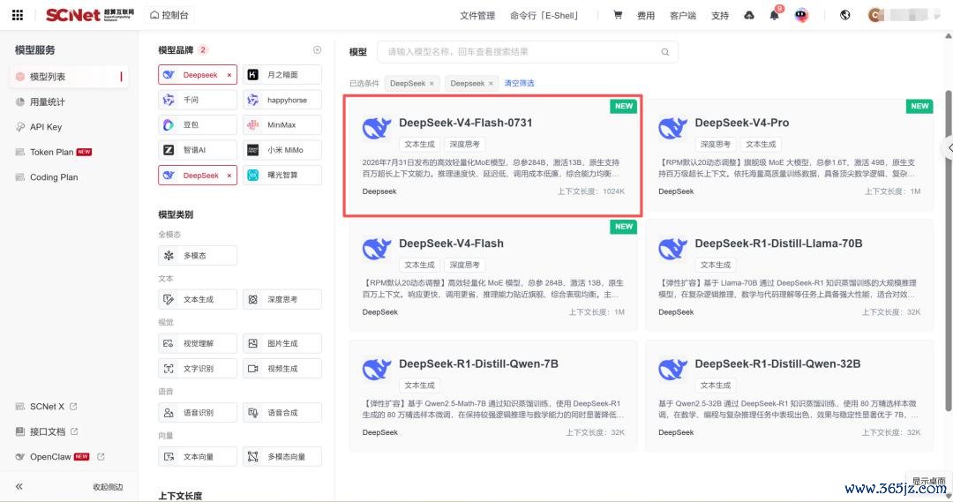
Task: Click the globe language icon
Action: (844, 15)
